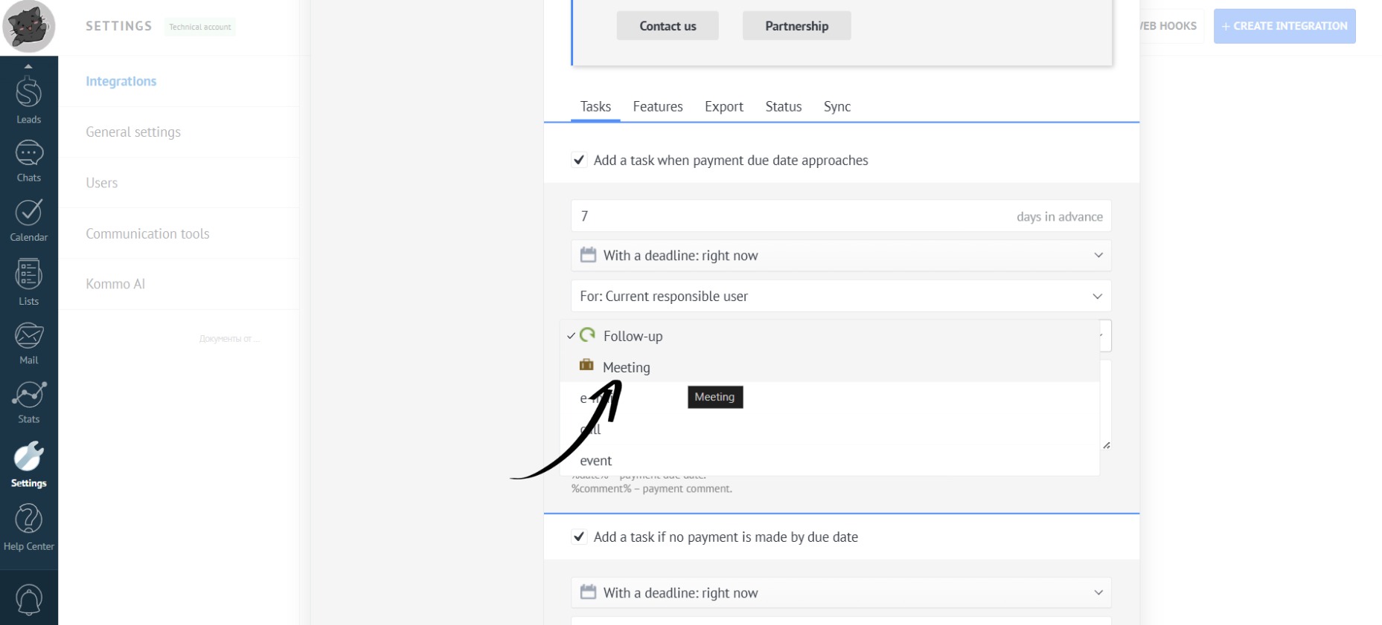Viewport: 1382px width, 625px height.
Task: Open the Current responsible user dropdown
Action: [840, 297]
